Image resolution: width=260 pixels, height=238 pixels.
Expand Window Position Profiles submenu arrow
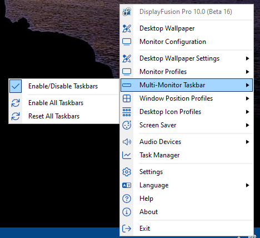coord(247,98)
